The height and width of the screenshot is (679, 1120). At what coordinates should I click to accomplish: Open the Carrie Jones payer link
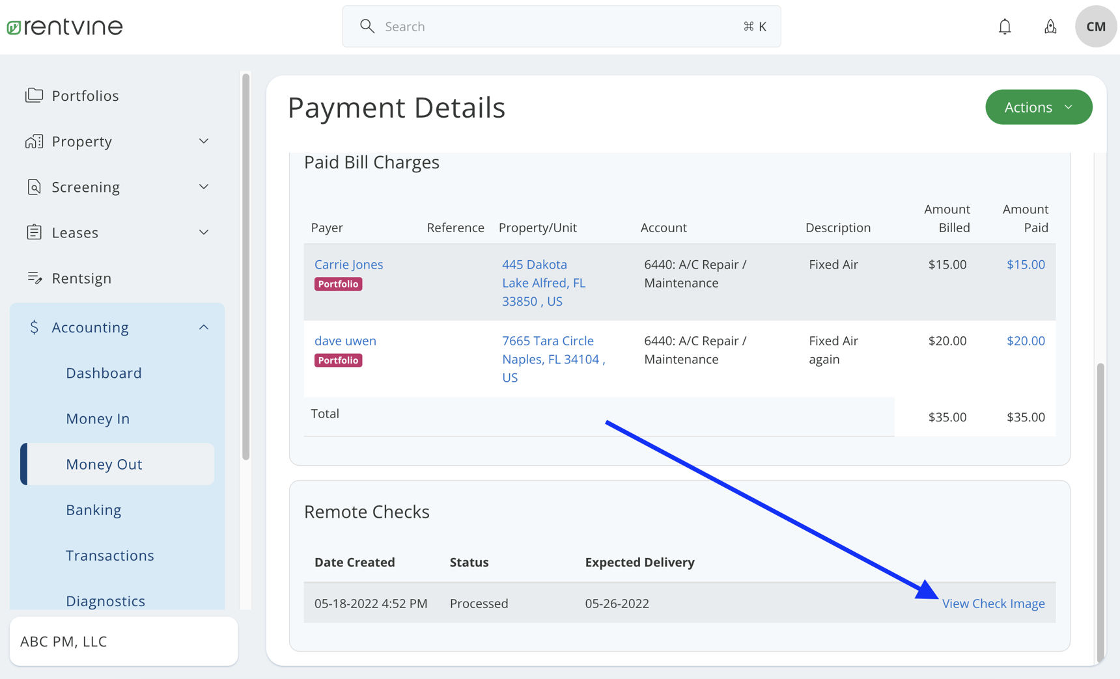point(348,264)
